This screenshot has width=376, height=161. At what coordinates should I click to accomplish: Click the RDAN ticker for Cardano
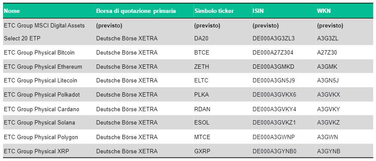(202, 109)
